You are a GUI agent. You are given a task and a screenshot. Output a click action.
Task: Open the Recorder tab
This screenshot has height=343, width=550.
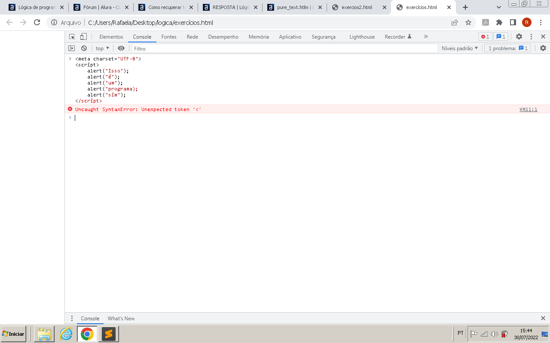point(398,37)
